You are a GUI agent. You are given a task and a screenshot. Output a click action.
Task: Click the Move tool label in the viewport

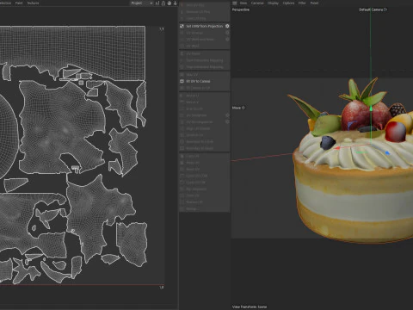pyautogui.click(x=237, y=108)
